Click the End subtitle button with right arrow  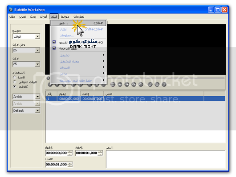(141, 84)
